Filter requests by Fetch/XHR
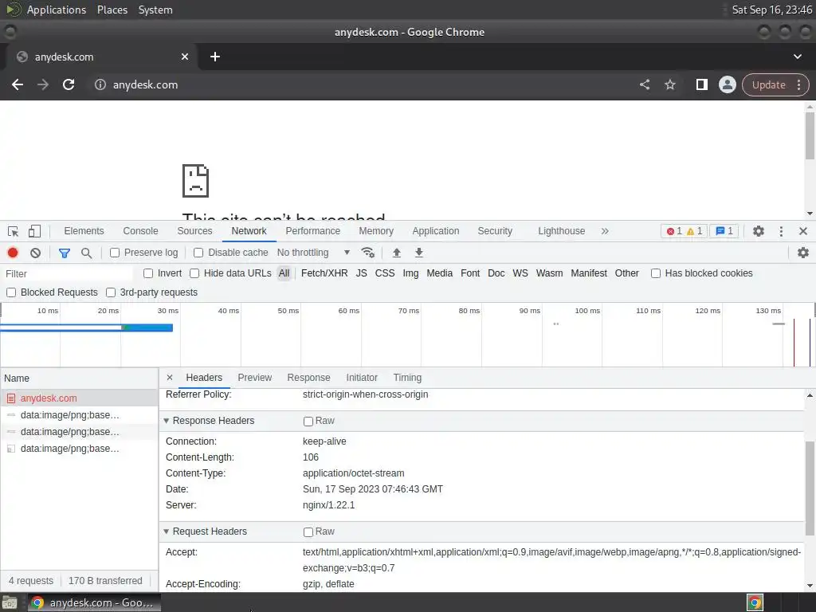 point(324,273)
